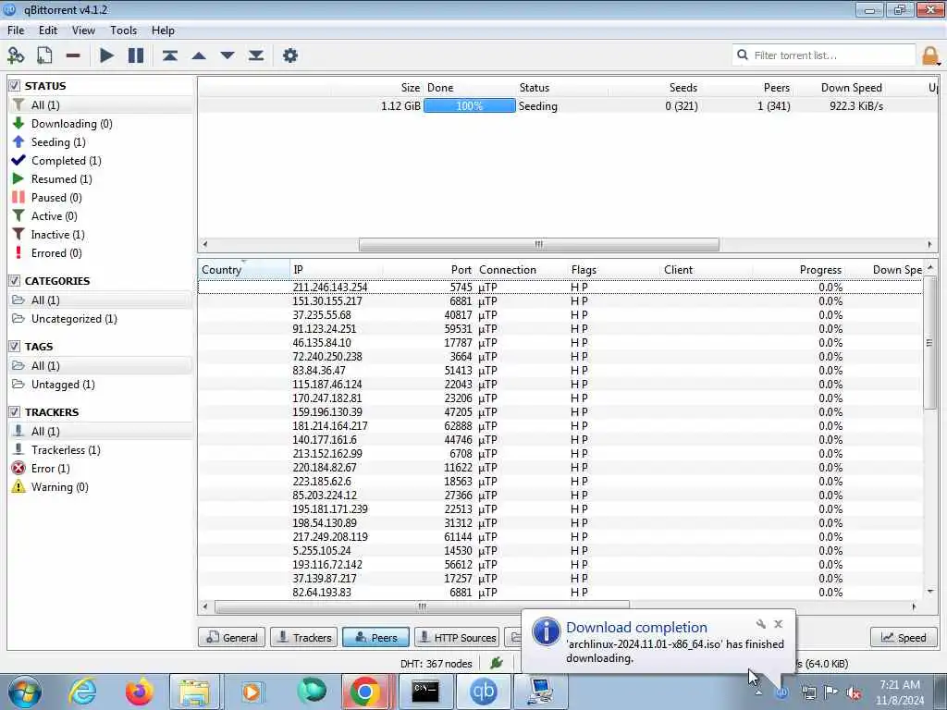Click the Resume torrent play icon
The height and width of the screenshot is (710, 947).
click(106, 55)
